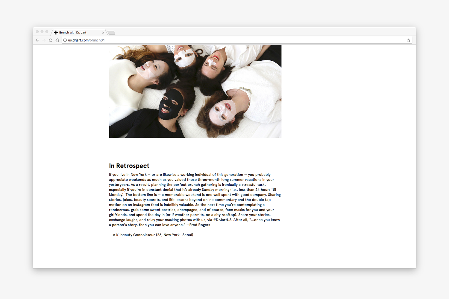
Task: Go back using the browser back arrow
Action: tap(37, 40)
